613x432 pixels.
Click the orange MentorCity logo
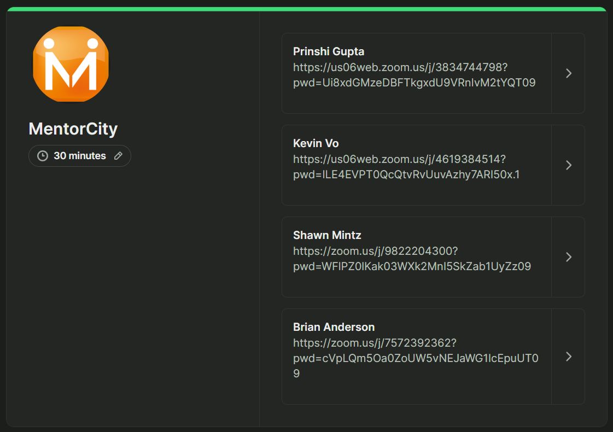(x=71, y=63)
